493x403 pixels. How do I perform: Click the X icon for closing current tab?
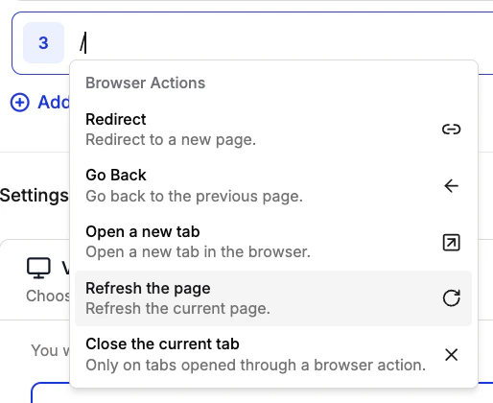coord(451,354)
